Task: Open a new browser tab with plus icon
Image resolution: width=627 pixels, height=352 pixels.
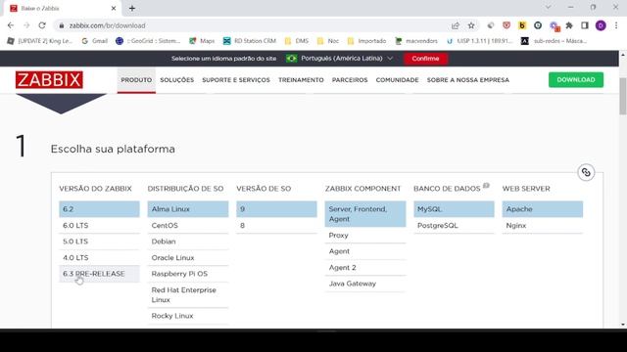Action: 132,8
